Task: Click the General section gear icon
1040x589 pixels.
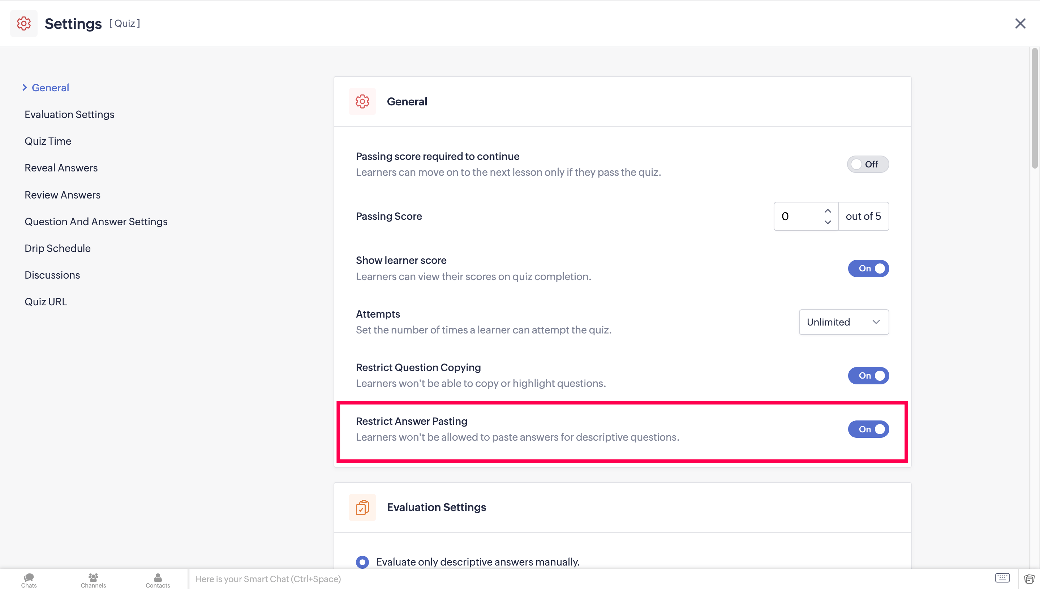Action: (362, 101)
